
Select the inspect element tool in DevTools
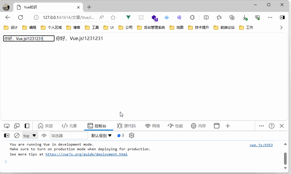pos(6,126)
